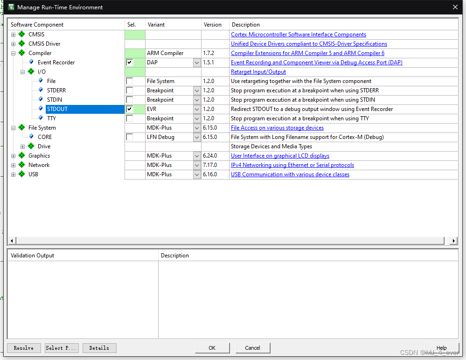466x360 pixels.
Task: Enable the File System CORE checkbox
Action: point(130,137)
